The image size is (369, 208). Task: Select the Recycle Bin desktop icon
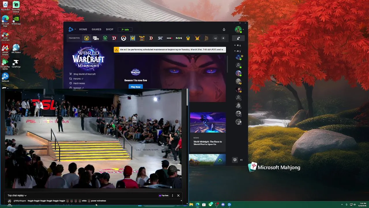pos(5,6)
